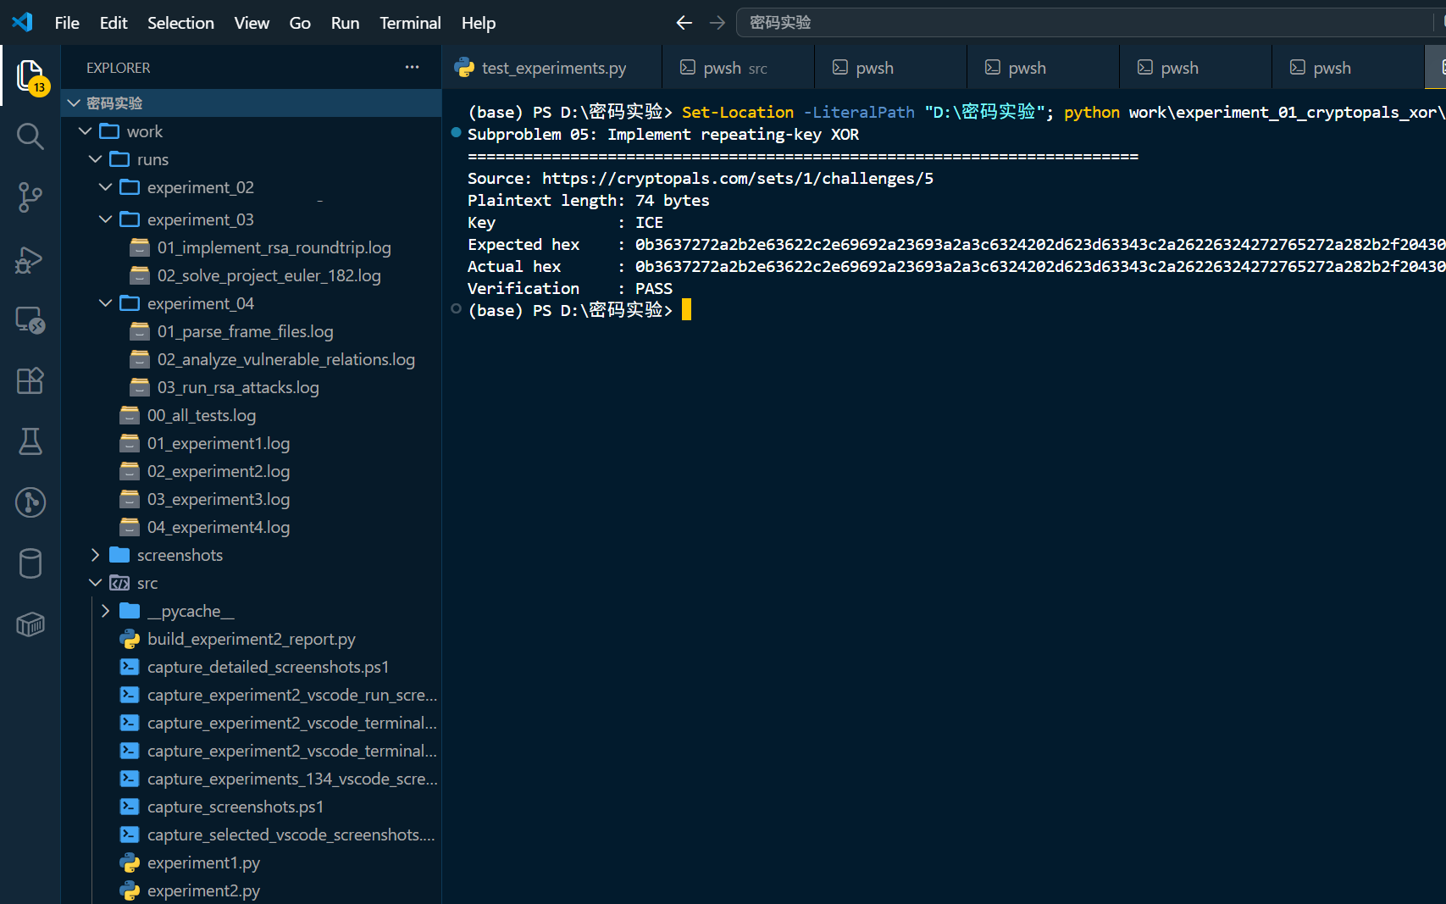Open the Extensions view

coord(30,381)
